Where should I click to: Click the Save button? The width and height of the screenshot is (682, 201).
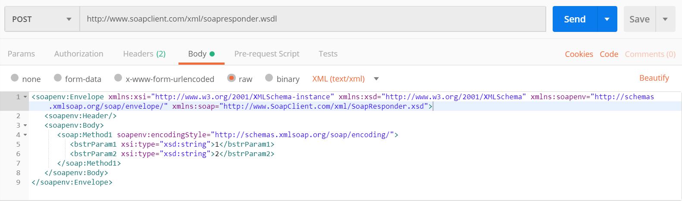639,19
